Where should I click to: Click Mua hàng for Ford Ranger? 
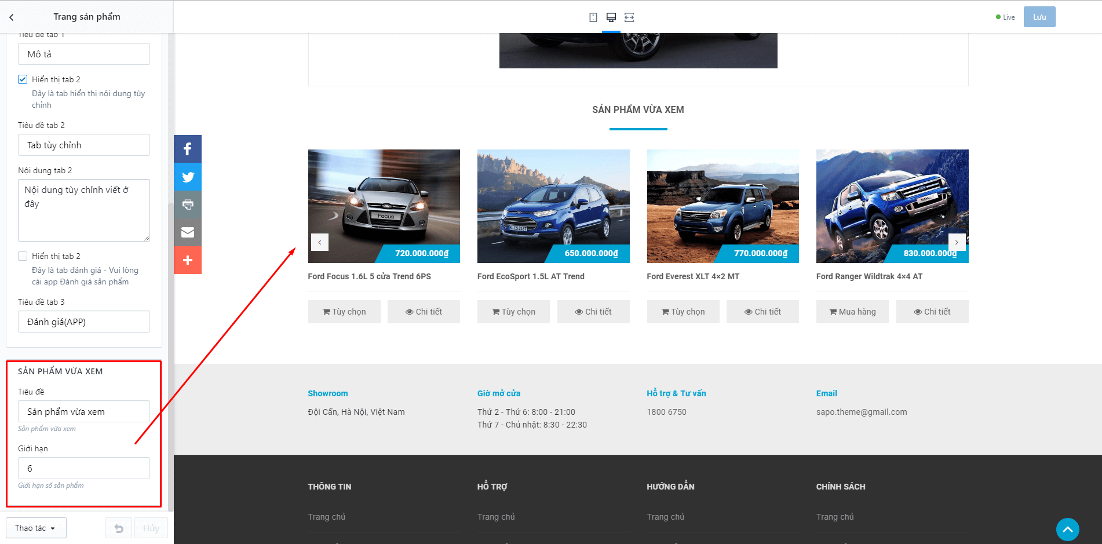click(x=852, y=312)
